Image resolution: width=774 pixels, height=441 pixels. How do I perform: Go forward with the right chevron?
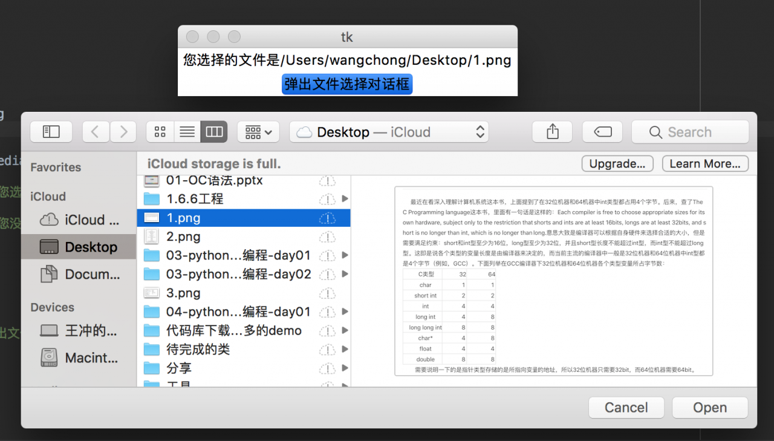(x=123, y=132)
